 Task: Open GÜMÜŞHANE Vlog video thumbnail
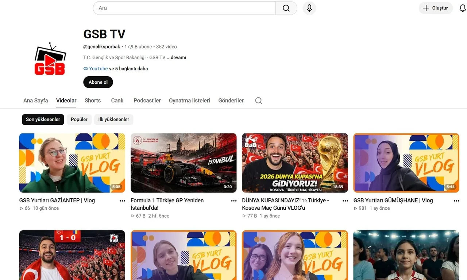point(406,163)
